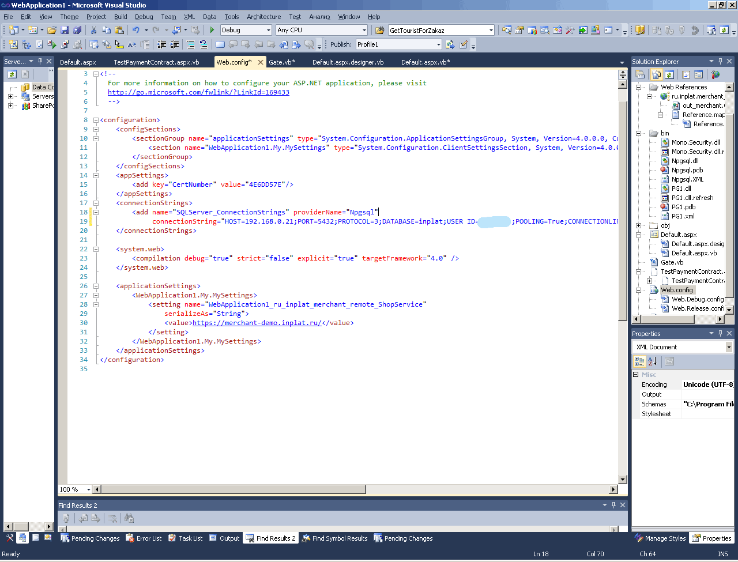
Task: Click the Open File toolbar icon
Action: click(x=52, y=30)
